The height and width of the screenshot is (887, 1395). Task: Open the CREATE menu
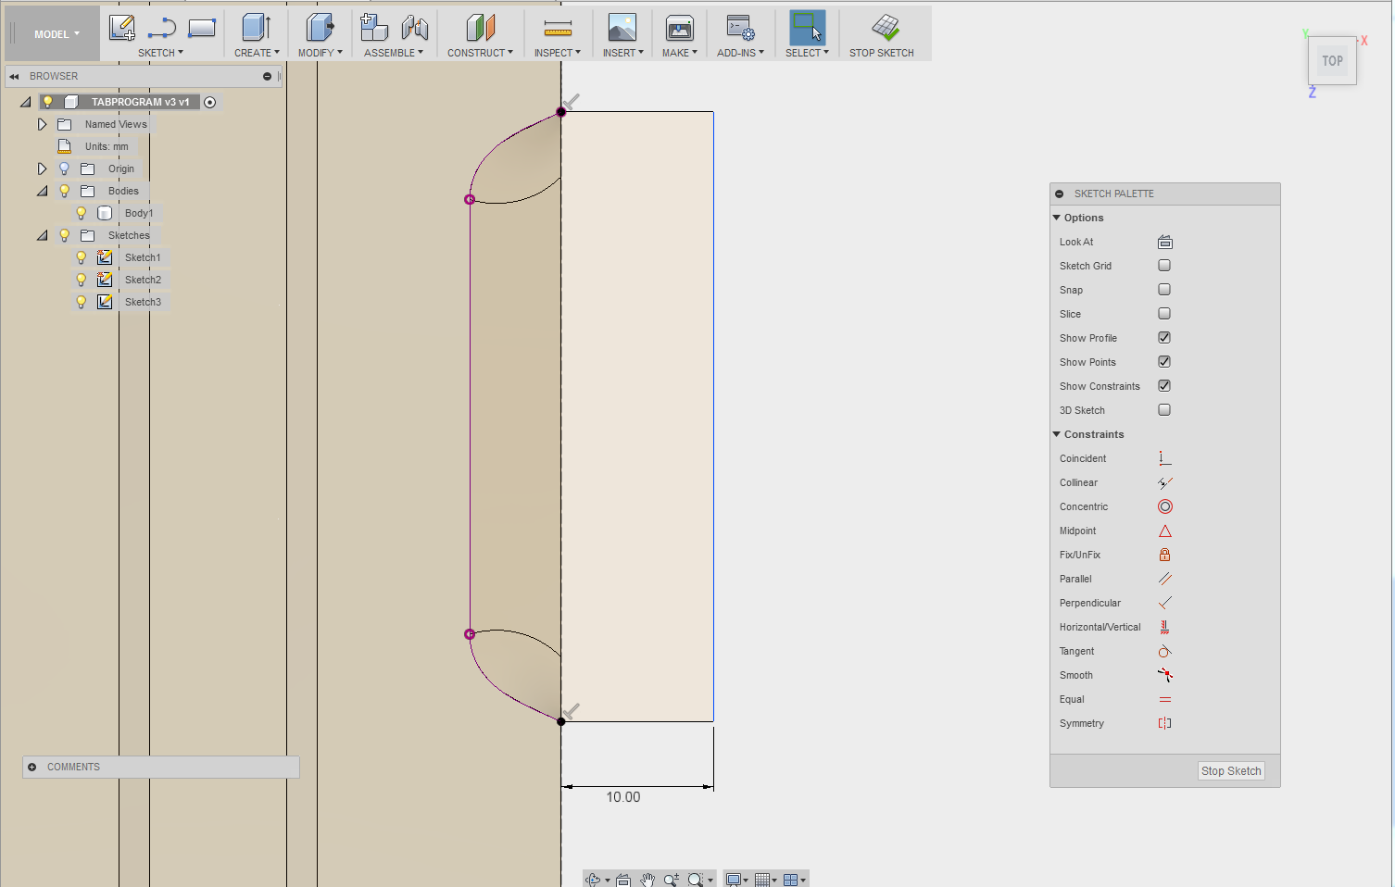click(x=257, y=53)
